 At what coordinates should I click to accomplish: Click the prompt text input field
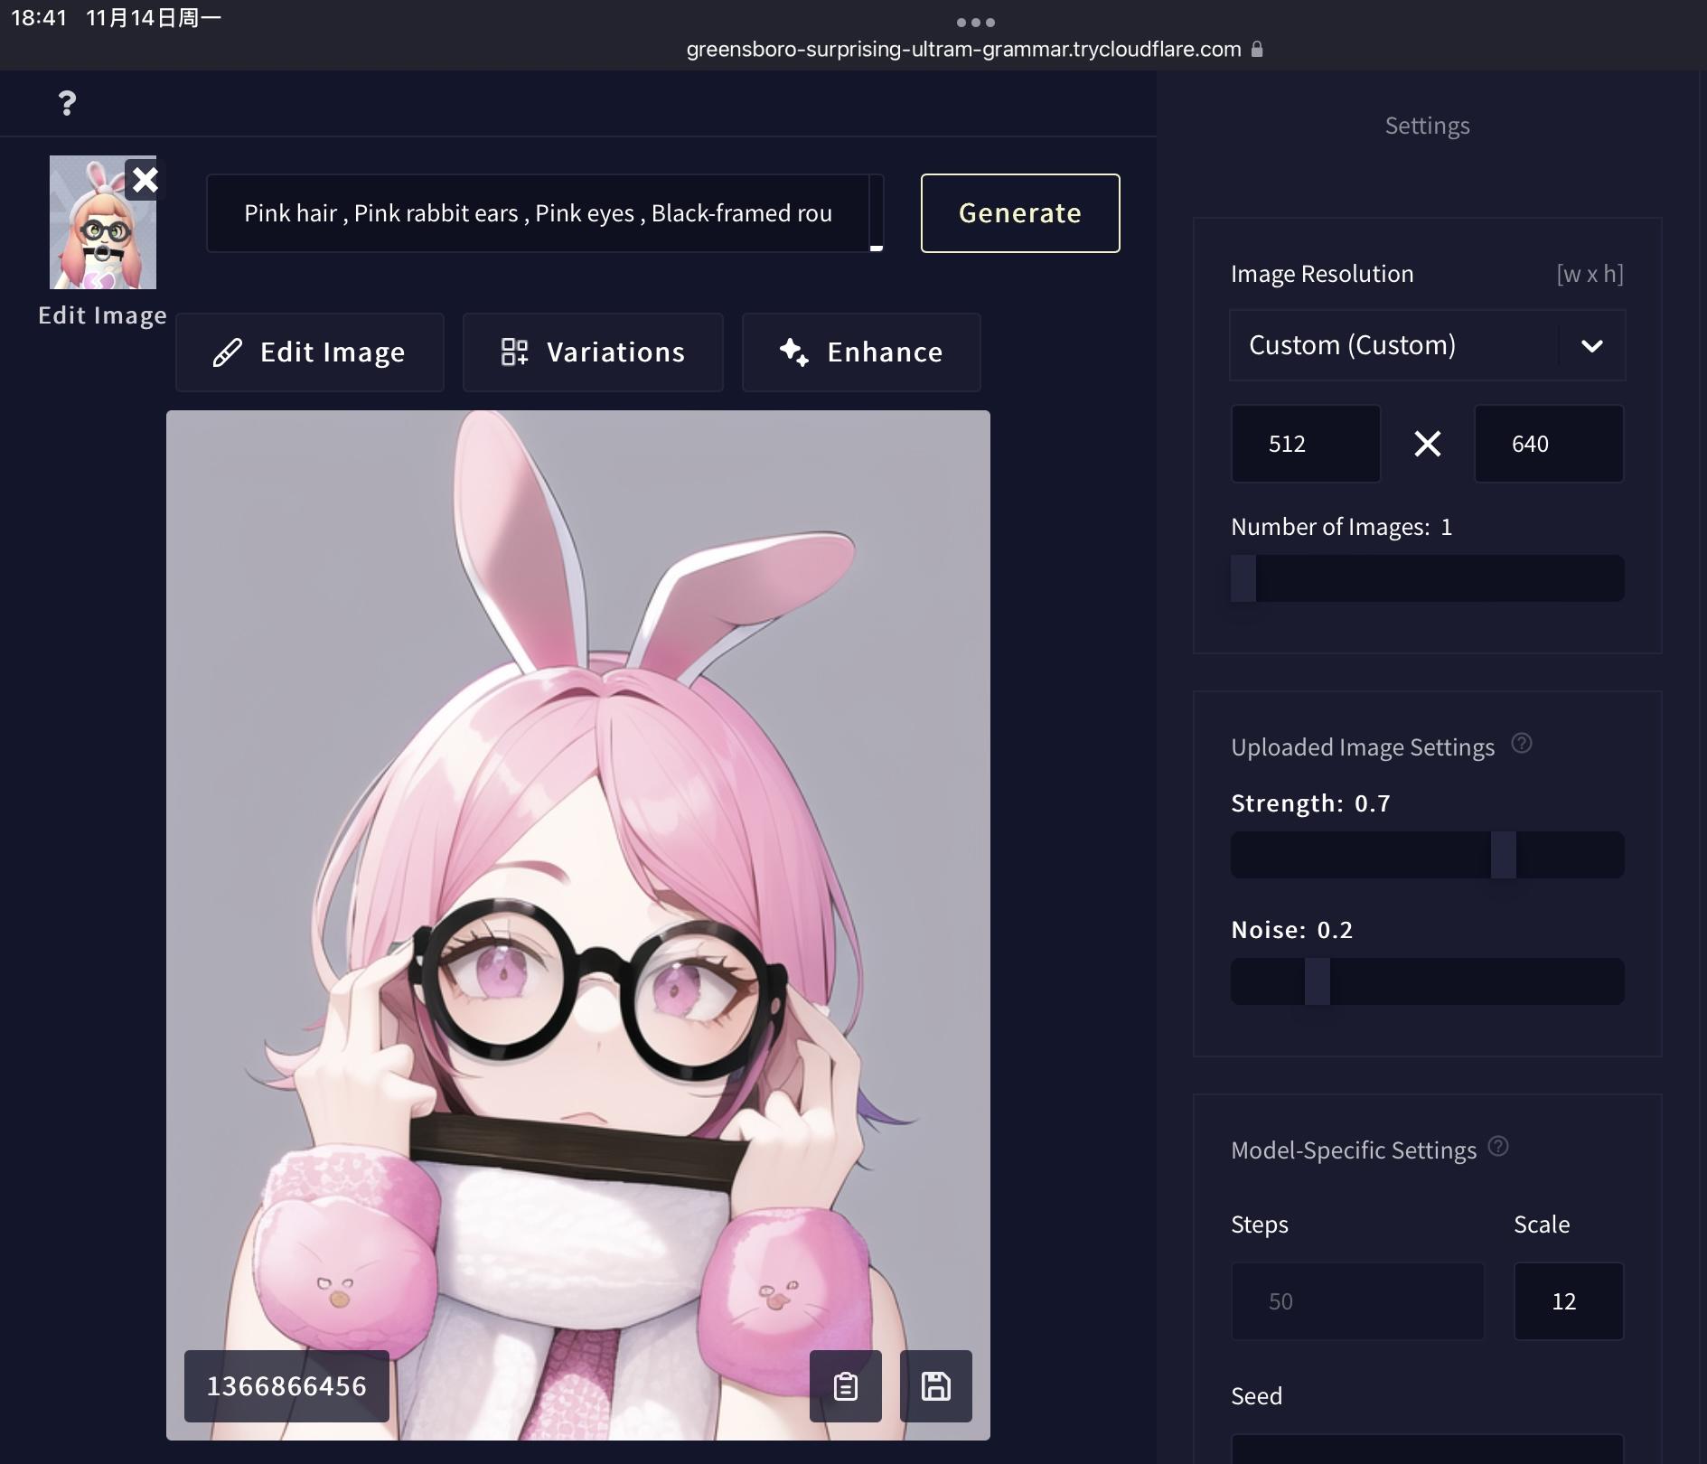click(x=538, y=213)
